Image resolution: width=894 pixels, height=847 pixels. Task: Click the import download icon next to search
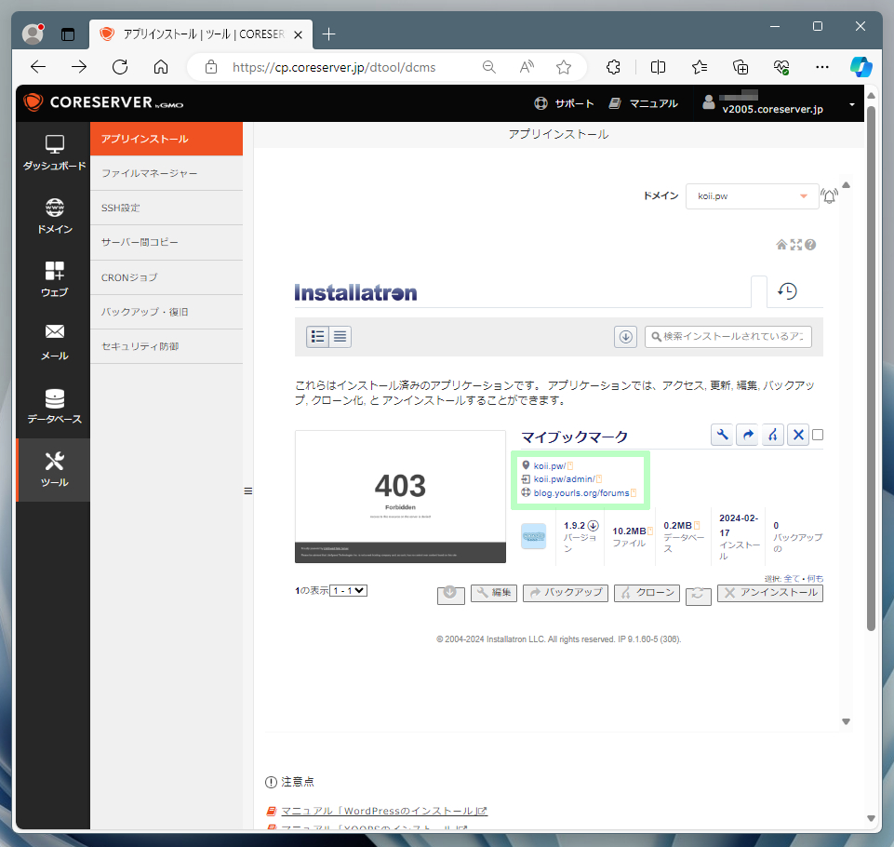(625, 337)
